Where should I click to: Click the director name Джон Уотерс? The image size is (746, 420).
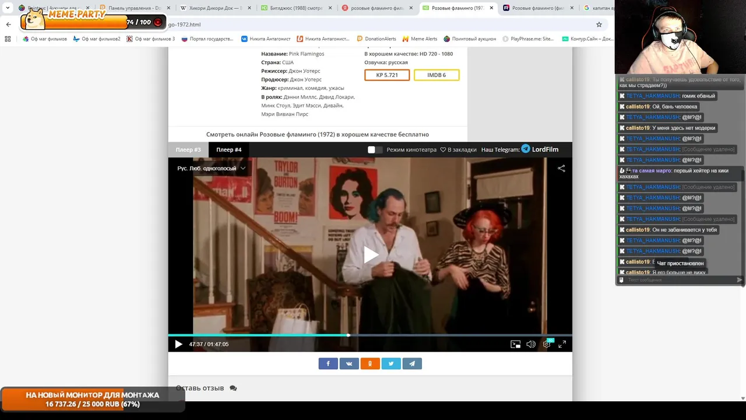305,71
